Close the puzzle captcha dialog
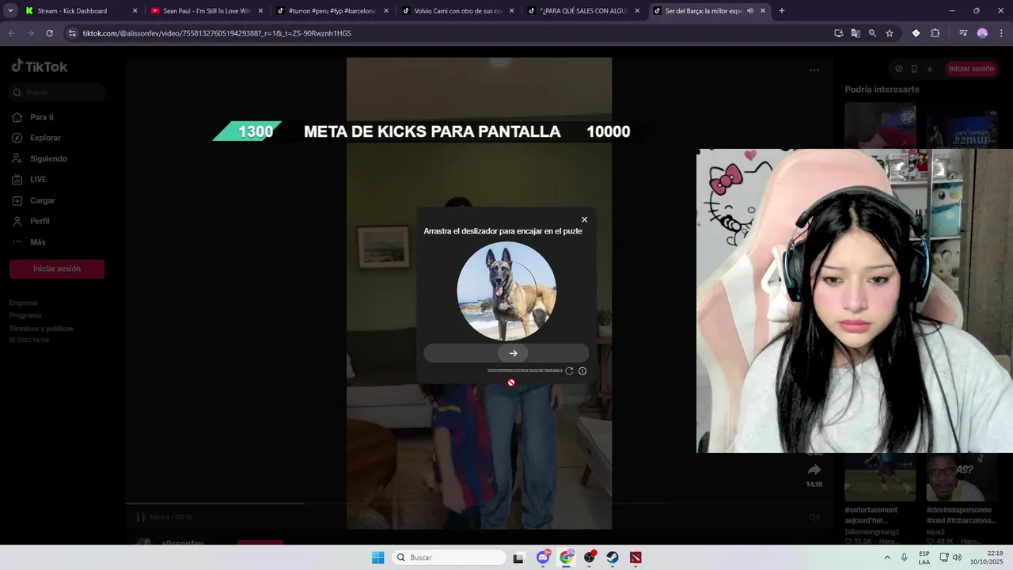Viewport: 1013px width, 570px height. (584, 219)
